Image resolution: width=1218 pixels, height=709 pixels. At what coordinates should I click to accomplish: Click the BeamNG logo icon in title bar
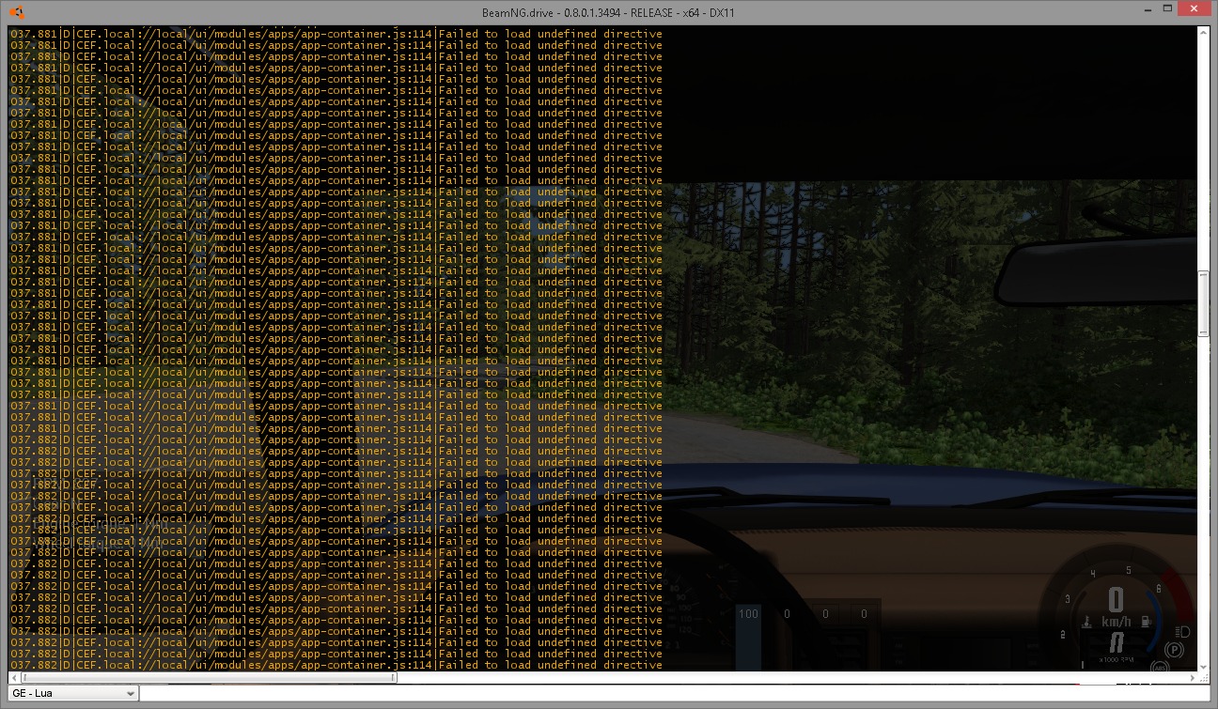16,11
